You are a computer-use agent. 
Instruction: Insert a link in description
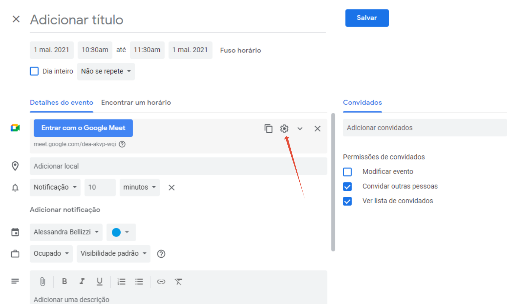161,281
